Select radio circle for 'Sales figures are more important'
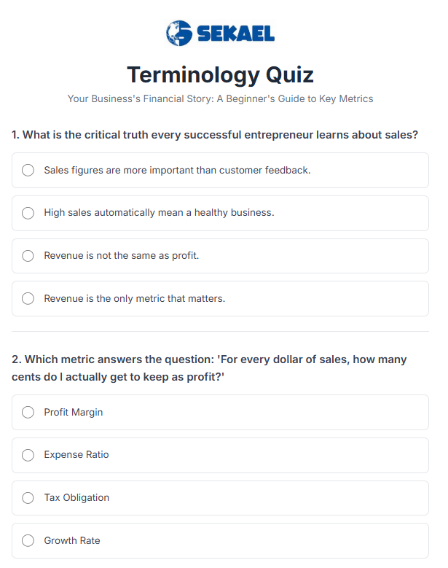 (28, 171)
